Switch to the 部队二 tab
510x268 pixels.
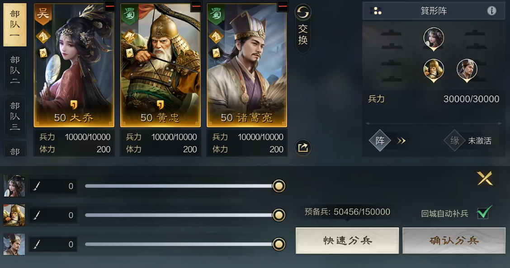coord(14,70)
